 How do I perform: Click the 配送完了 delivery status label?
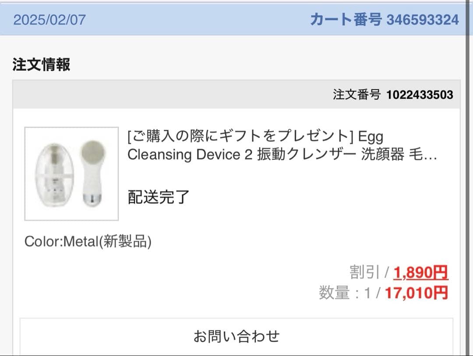[x=158, y=197]
